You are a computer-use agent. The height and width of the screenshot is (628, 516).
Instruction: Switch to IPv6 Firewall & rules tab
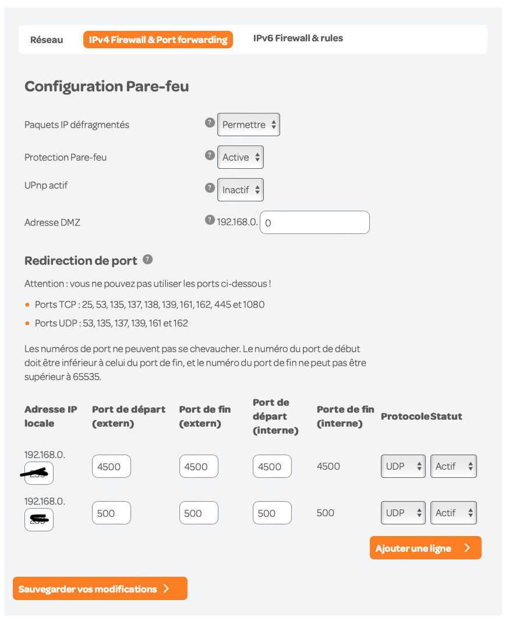click(x=298, y=38)
